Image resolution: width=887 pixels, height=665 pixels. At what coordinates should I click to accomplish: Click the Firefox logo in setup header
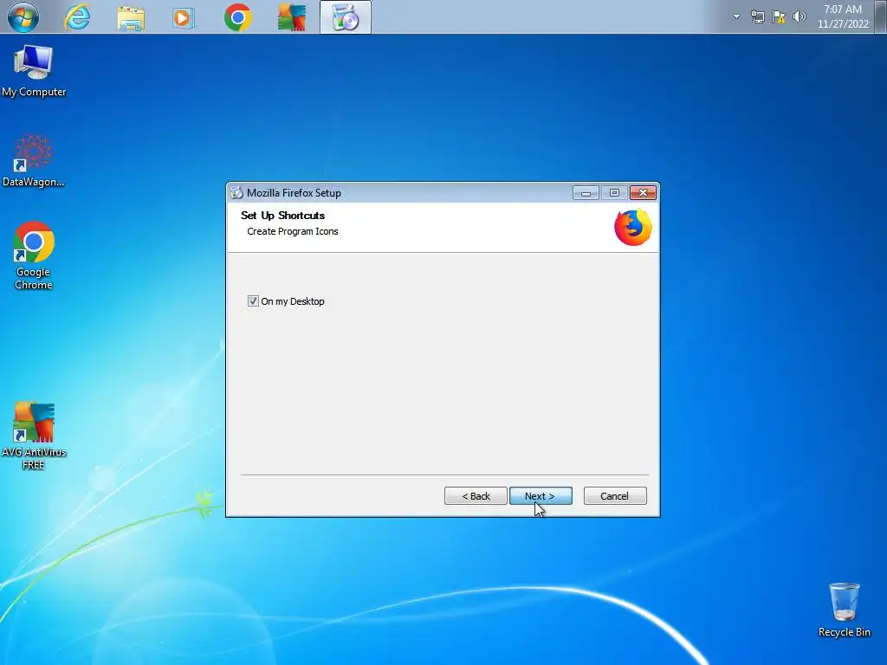633,228
